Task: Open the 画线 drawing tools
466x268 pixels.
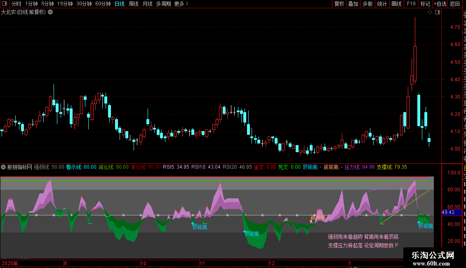Action: point(396,4)
